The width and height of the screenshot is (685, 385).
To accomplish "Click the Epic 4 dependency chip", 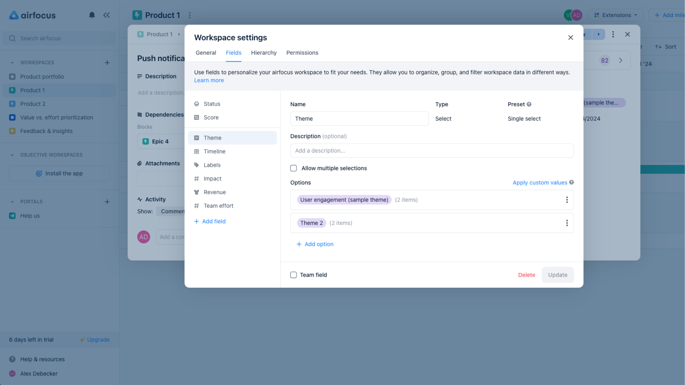I will 160,141.
